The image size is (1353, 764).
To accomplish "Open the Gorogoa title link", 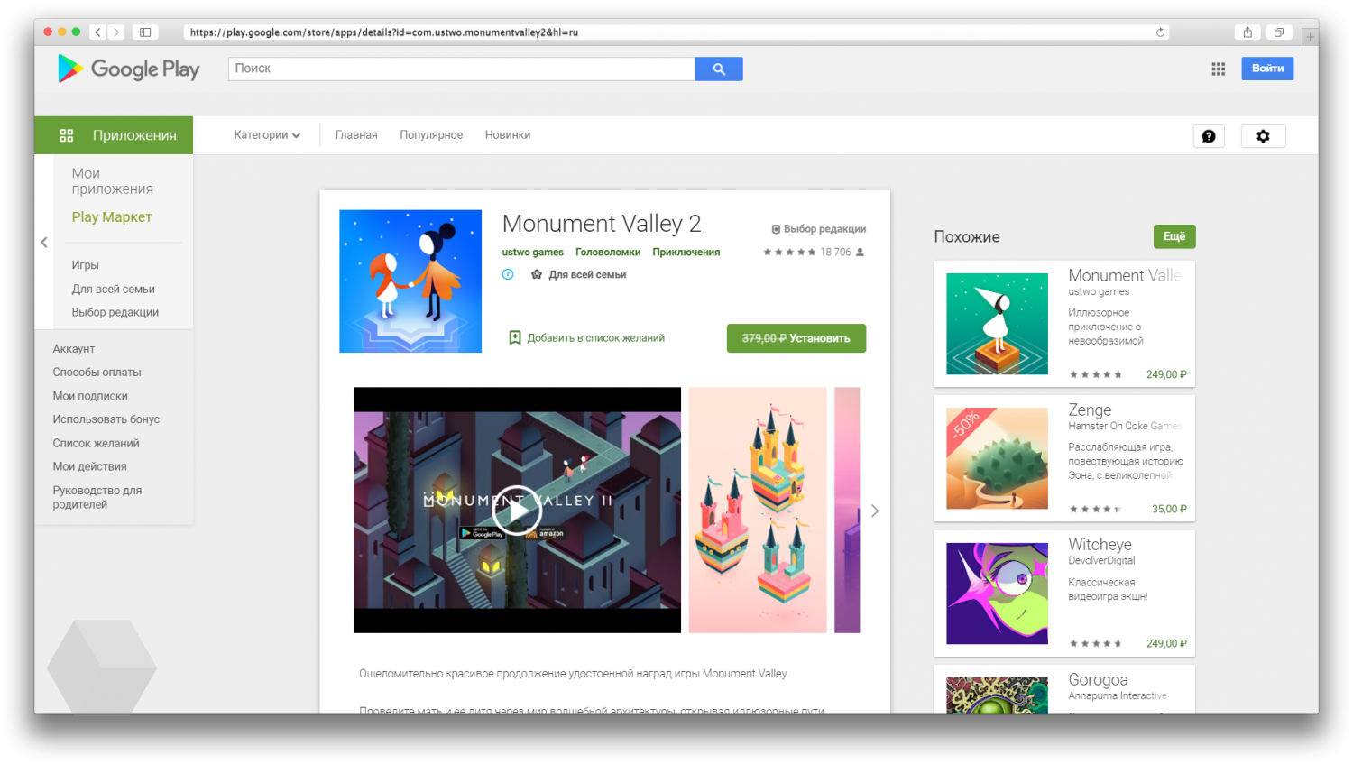I will click(x=1098, y=680).
